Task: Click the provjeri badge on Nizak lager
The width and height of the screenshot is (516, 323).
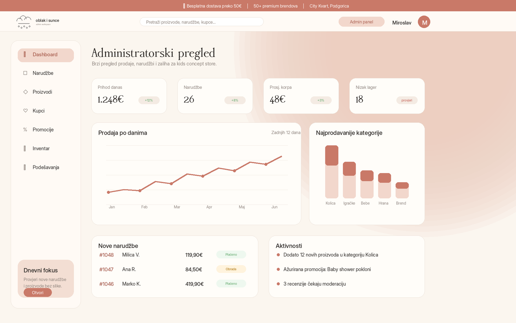Action: click(x=407, y=100)
